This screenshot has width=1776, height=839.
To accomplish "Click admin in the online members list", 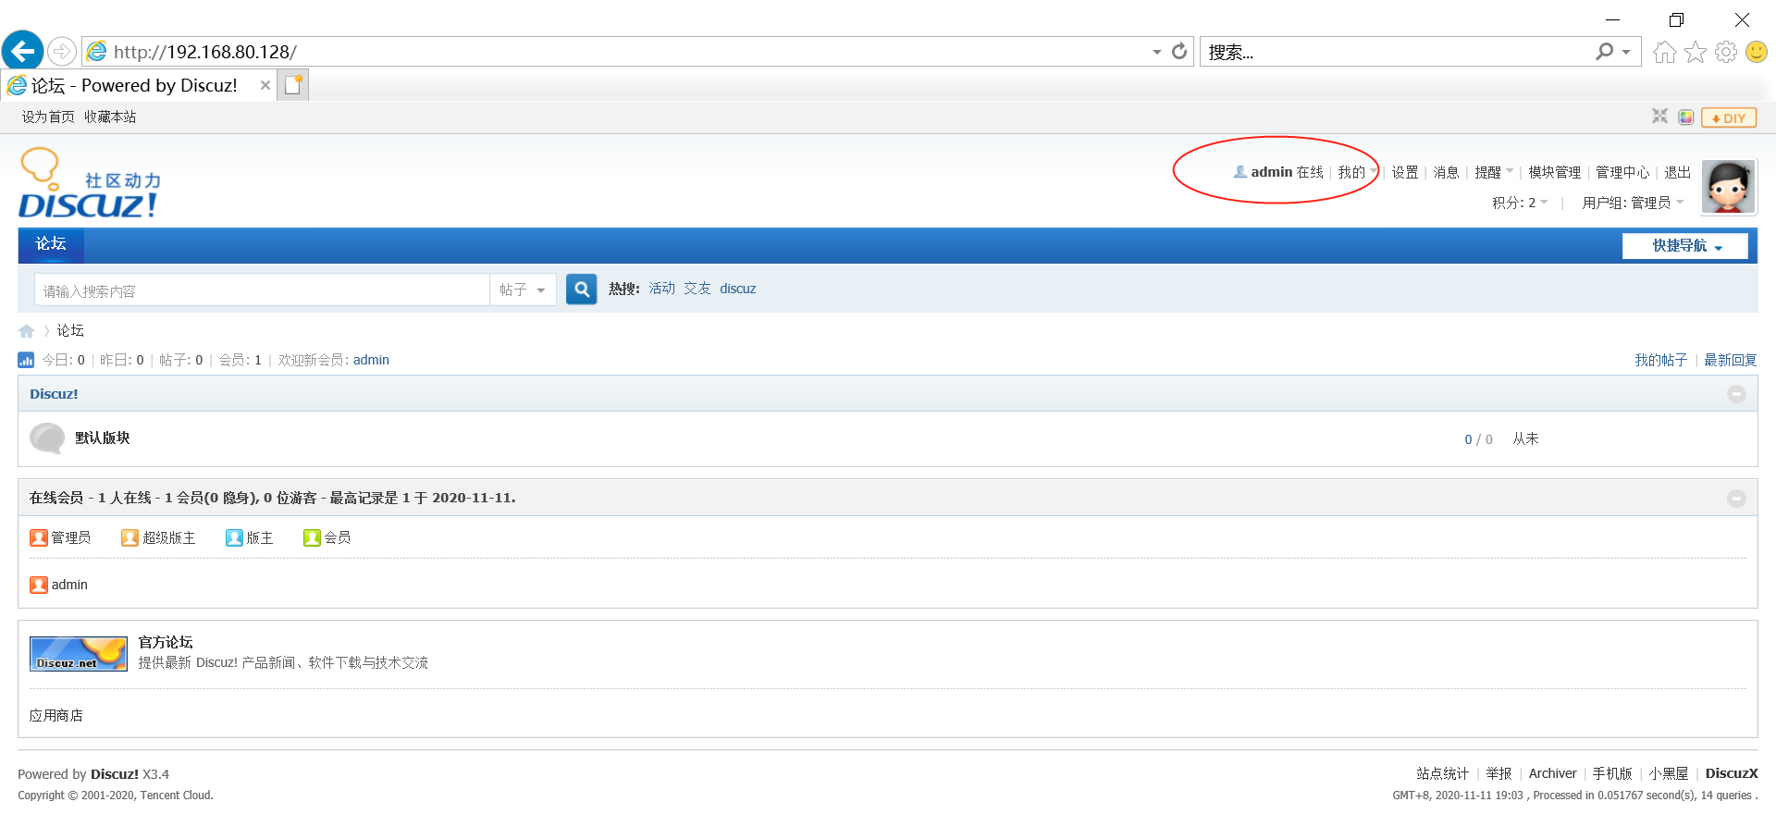I will [69, 585].
